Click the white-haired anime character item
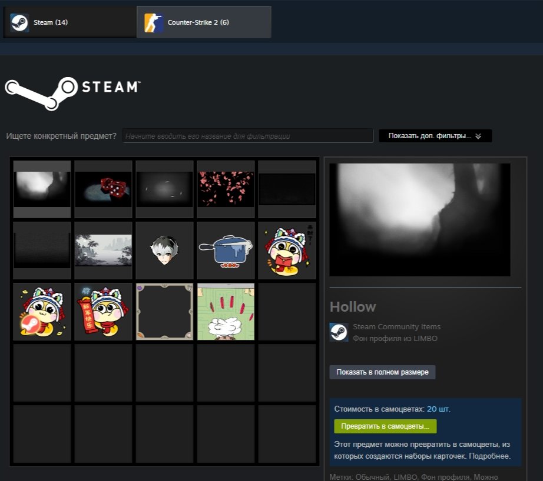 click(x=164, y=250)
